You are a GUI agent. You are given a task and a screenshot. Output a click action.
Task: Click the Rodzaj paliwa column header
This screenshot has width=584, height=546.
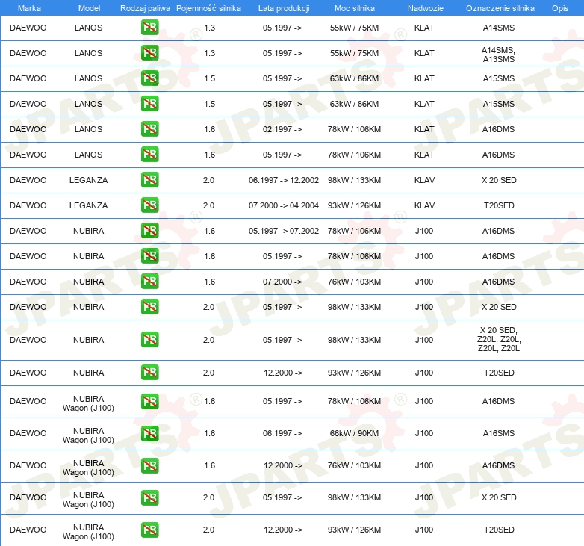(145, 8)
